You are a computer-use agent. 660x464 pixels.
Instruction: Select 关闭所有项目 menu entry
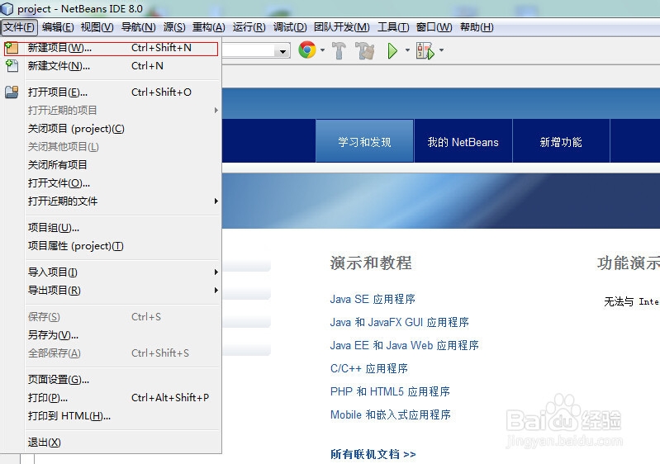click(x=112, y=165)
